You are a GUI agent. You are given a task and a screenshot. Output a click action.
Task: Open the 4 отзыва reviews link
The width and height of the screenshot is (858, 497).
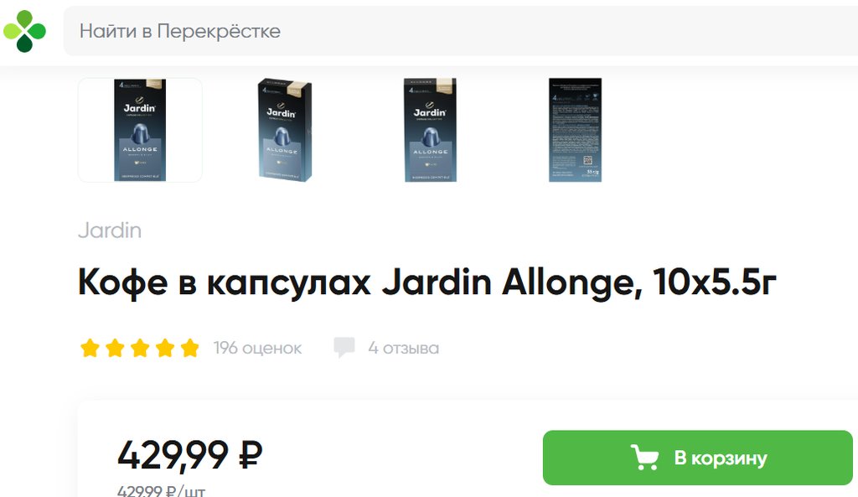tap(403, 348)
